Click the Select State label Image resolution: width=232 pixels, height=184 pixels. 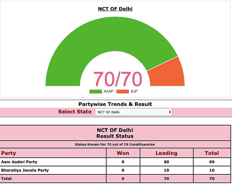tap(75, 112)
